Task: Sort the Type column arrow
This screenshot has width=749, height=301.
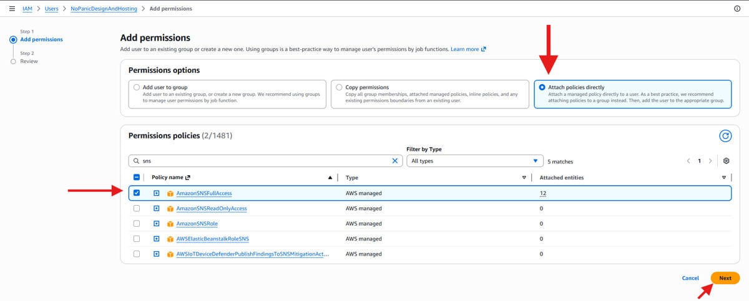Action: (524, 178)
